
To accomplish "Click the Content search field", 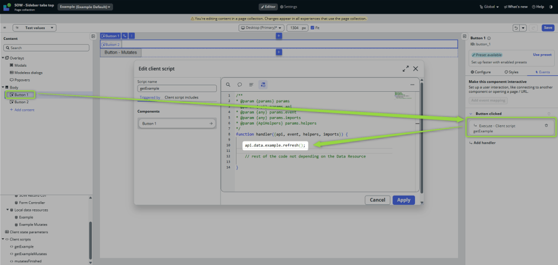I will (x=46, y=48).
